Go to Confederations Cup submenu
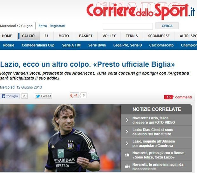Image resolution: width=197 pixels, height=173 pixels. pos(38,45)
